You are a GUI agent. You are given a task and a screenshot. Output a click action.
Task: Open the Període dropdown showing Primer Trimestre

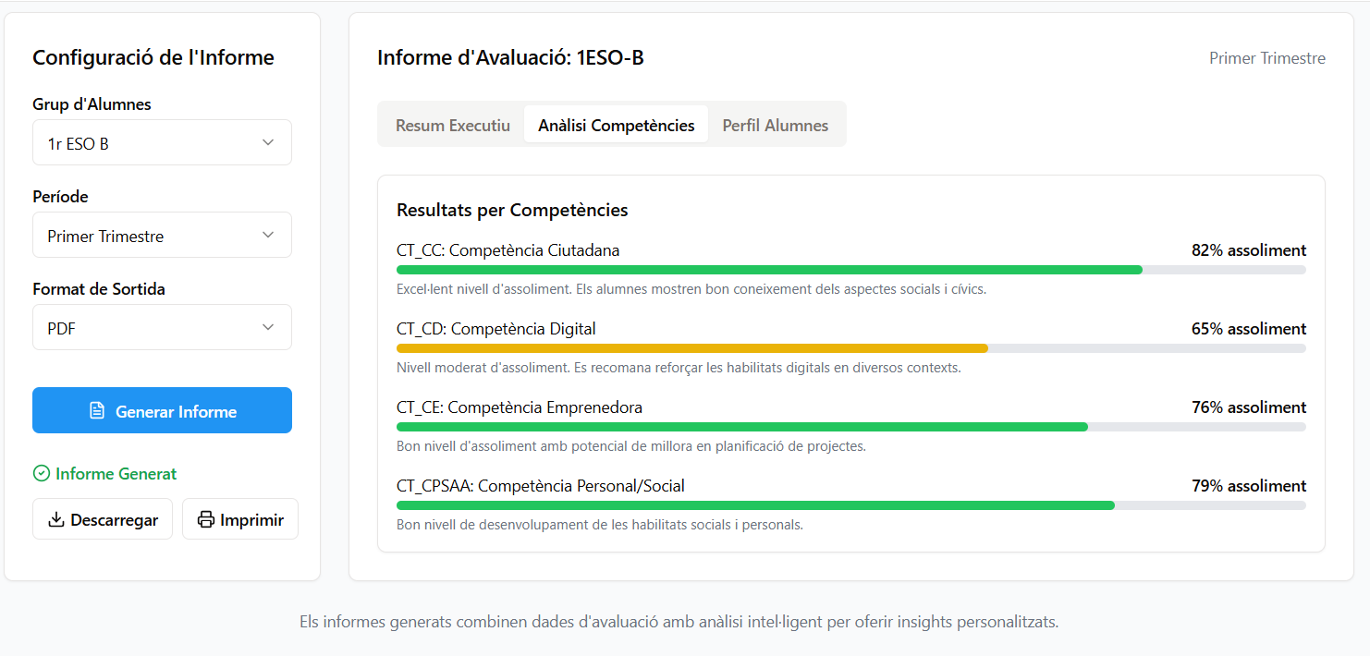tap(162, 235)
